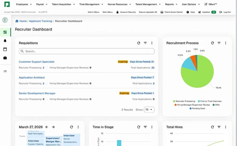Open Customer Support Specialist requisition
Viewport: 237px width, 146px height.
tap(37, 62)
